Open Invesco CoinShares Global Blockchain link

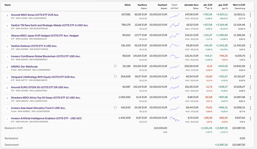(x=46, y=56)
